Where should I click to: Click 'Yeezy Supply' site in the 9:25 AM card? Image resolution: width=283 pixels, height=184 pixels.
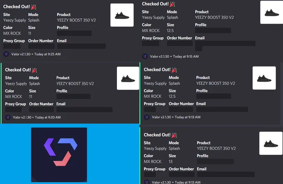click(x=15, y=20)
